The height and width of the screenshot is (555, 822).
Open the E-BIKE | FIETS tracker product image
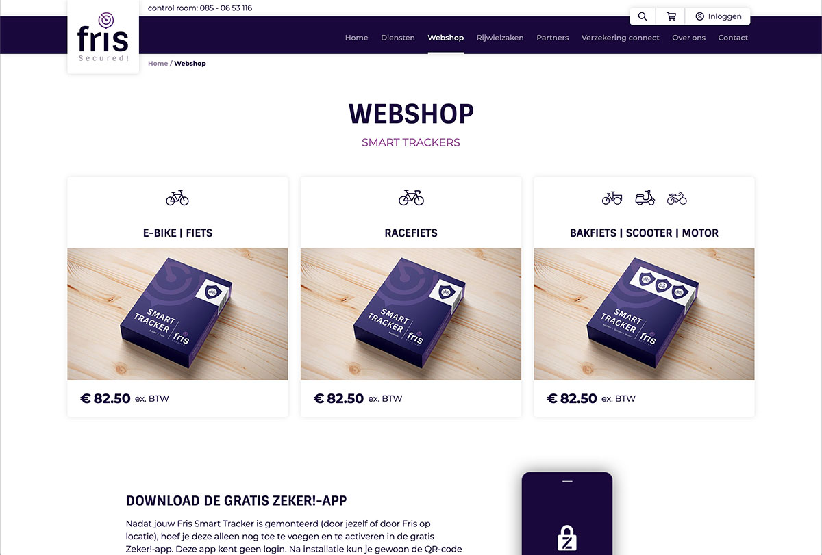[177, 314]
